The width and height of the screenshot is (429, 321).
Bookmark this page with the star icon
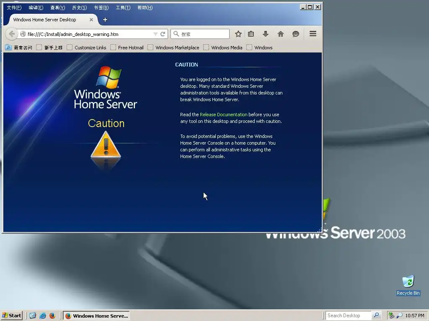pos(238,34)
